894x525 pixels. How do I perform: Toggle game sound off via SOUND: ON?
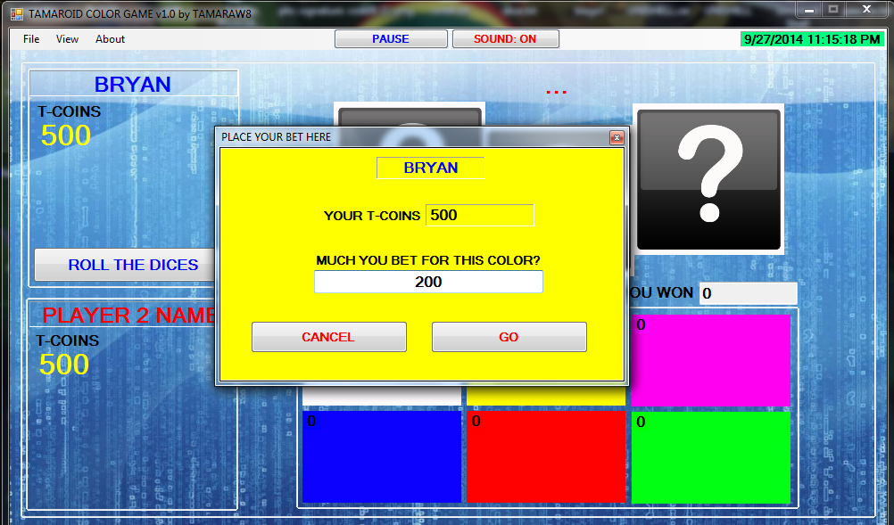(505, 38)
